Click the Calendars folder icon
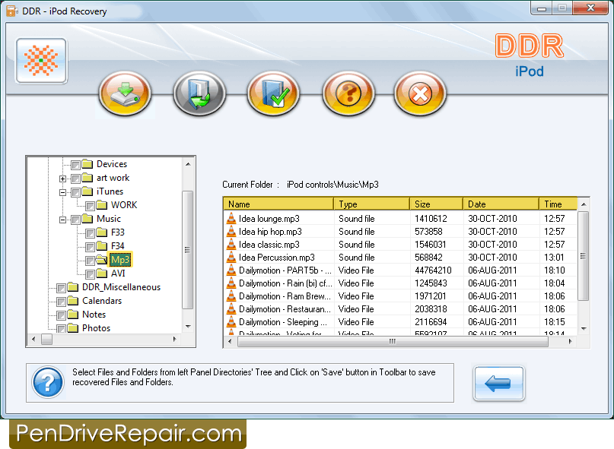 pyautogui.click(x=73, y=301)
